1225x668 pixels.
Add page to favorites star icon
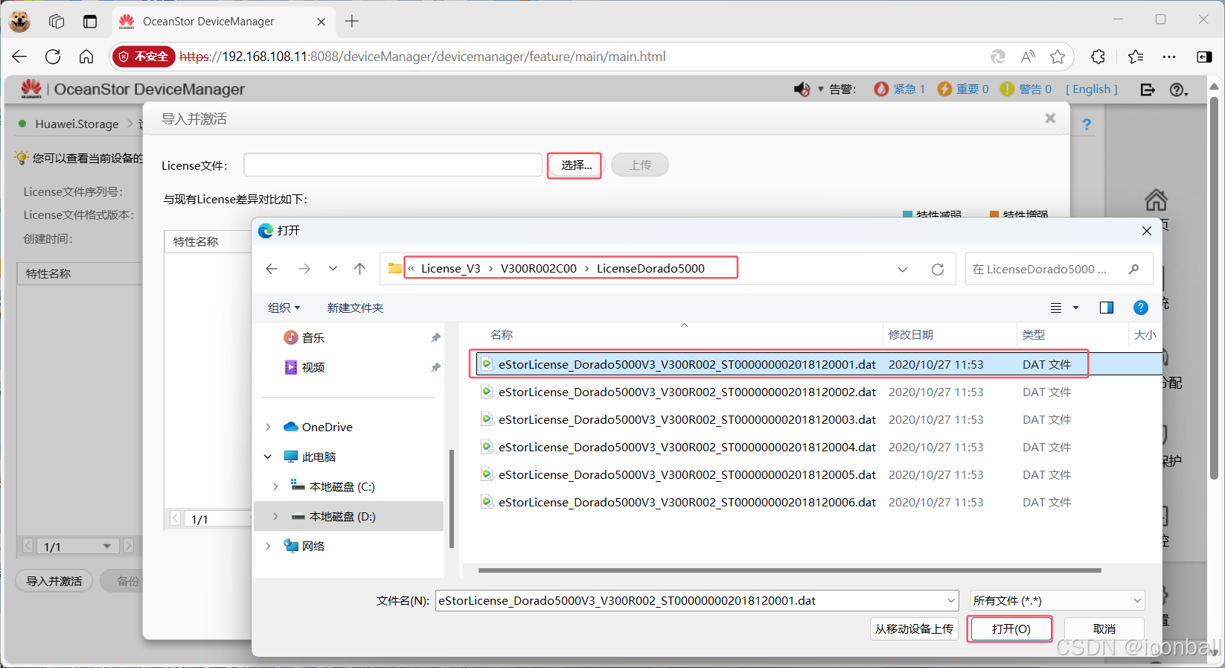coord(1058,57)
